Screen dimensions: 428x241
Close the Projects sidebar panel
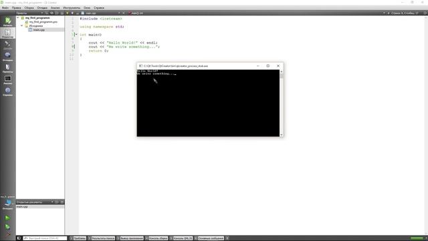pyautogui.click(x=62, y=13)
